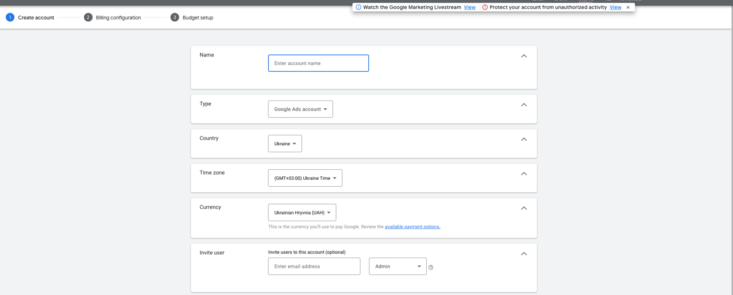The image size is (733, 295).
Task: Click the info icon for Marketing Livestream notice
Action: (358, 7)
